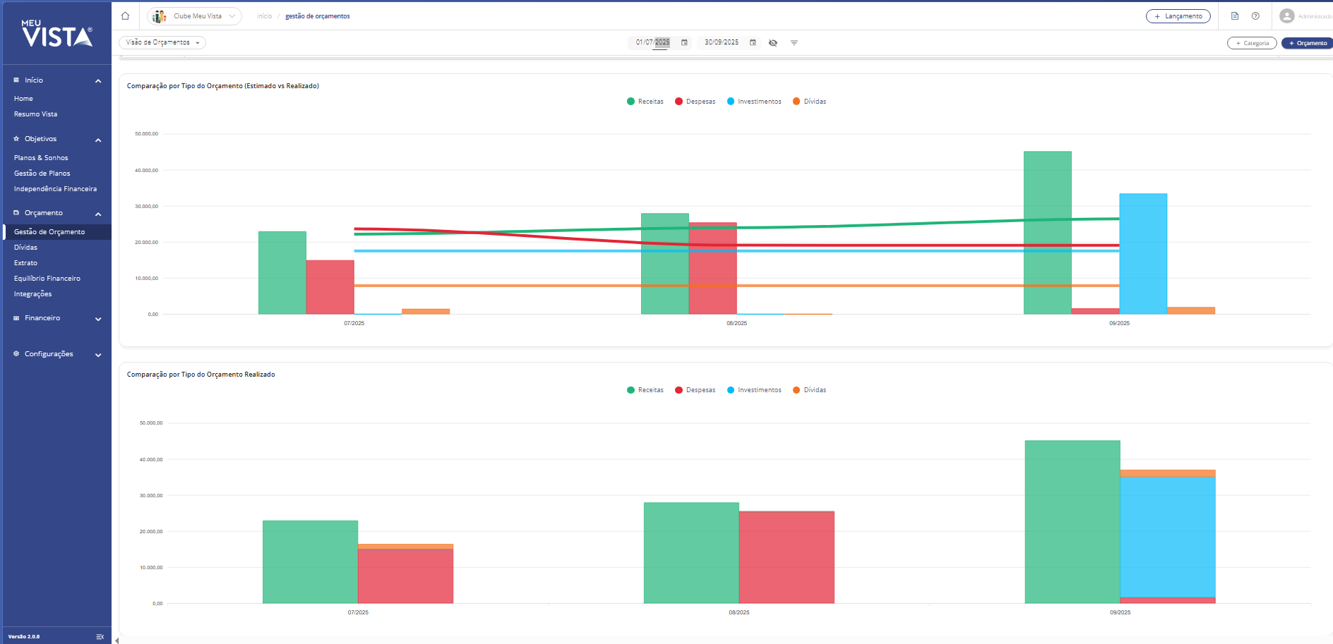Collapse the sidebar using the bottom menu icon
The width and height of the screenshot is (1333, 644).
point(100,636)
